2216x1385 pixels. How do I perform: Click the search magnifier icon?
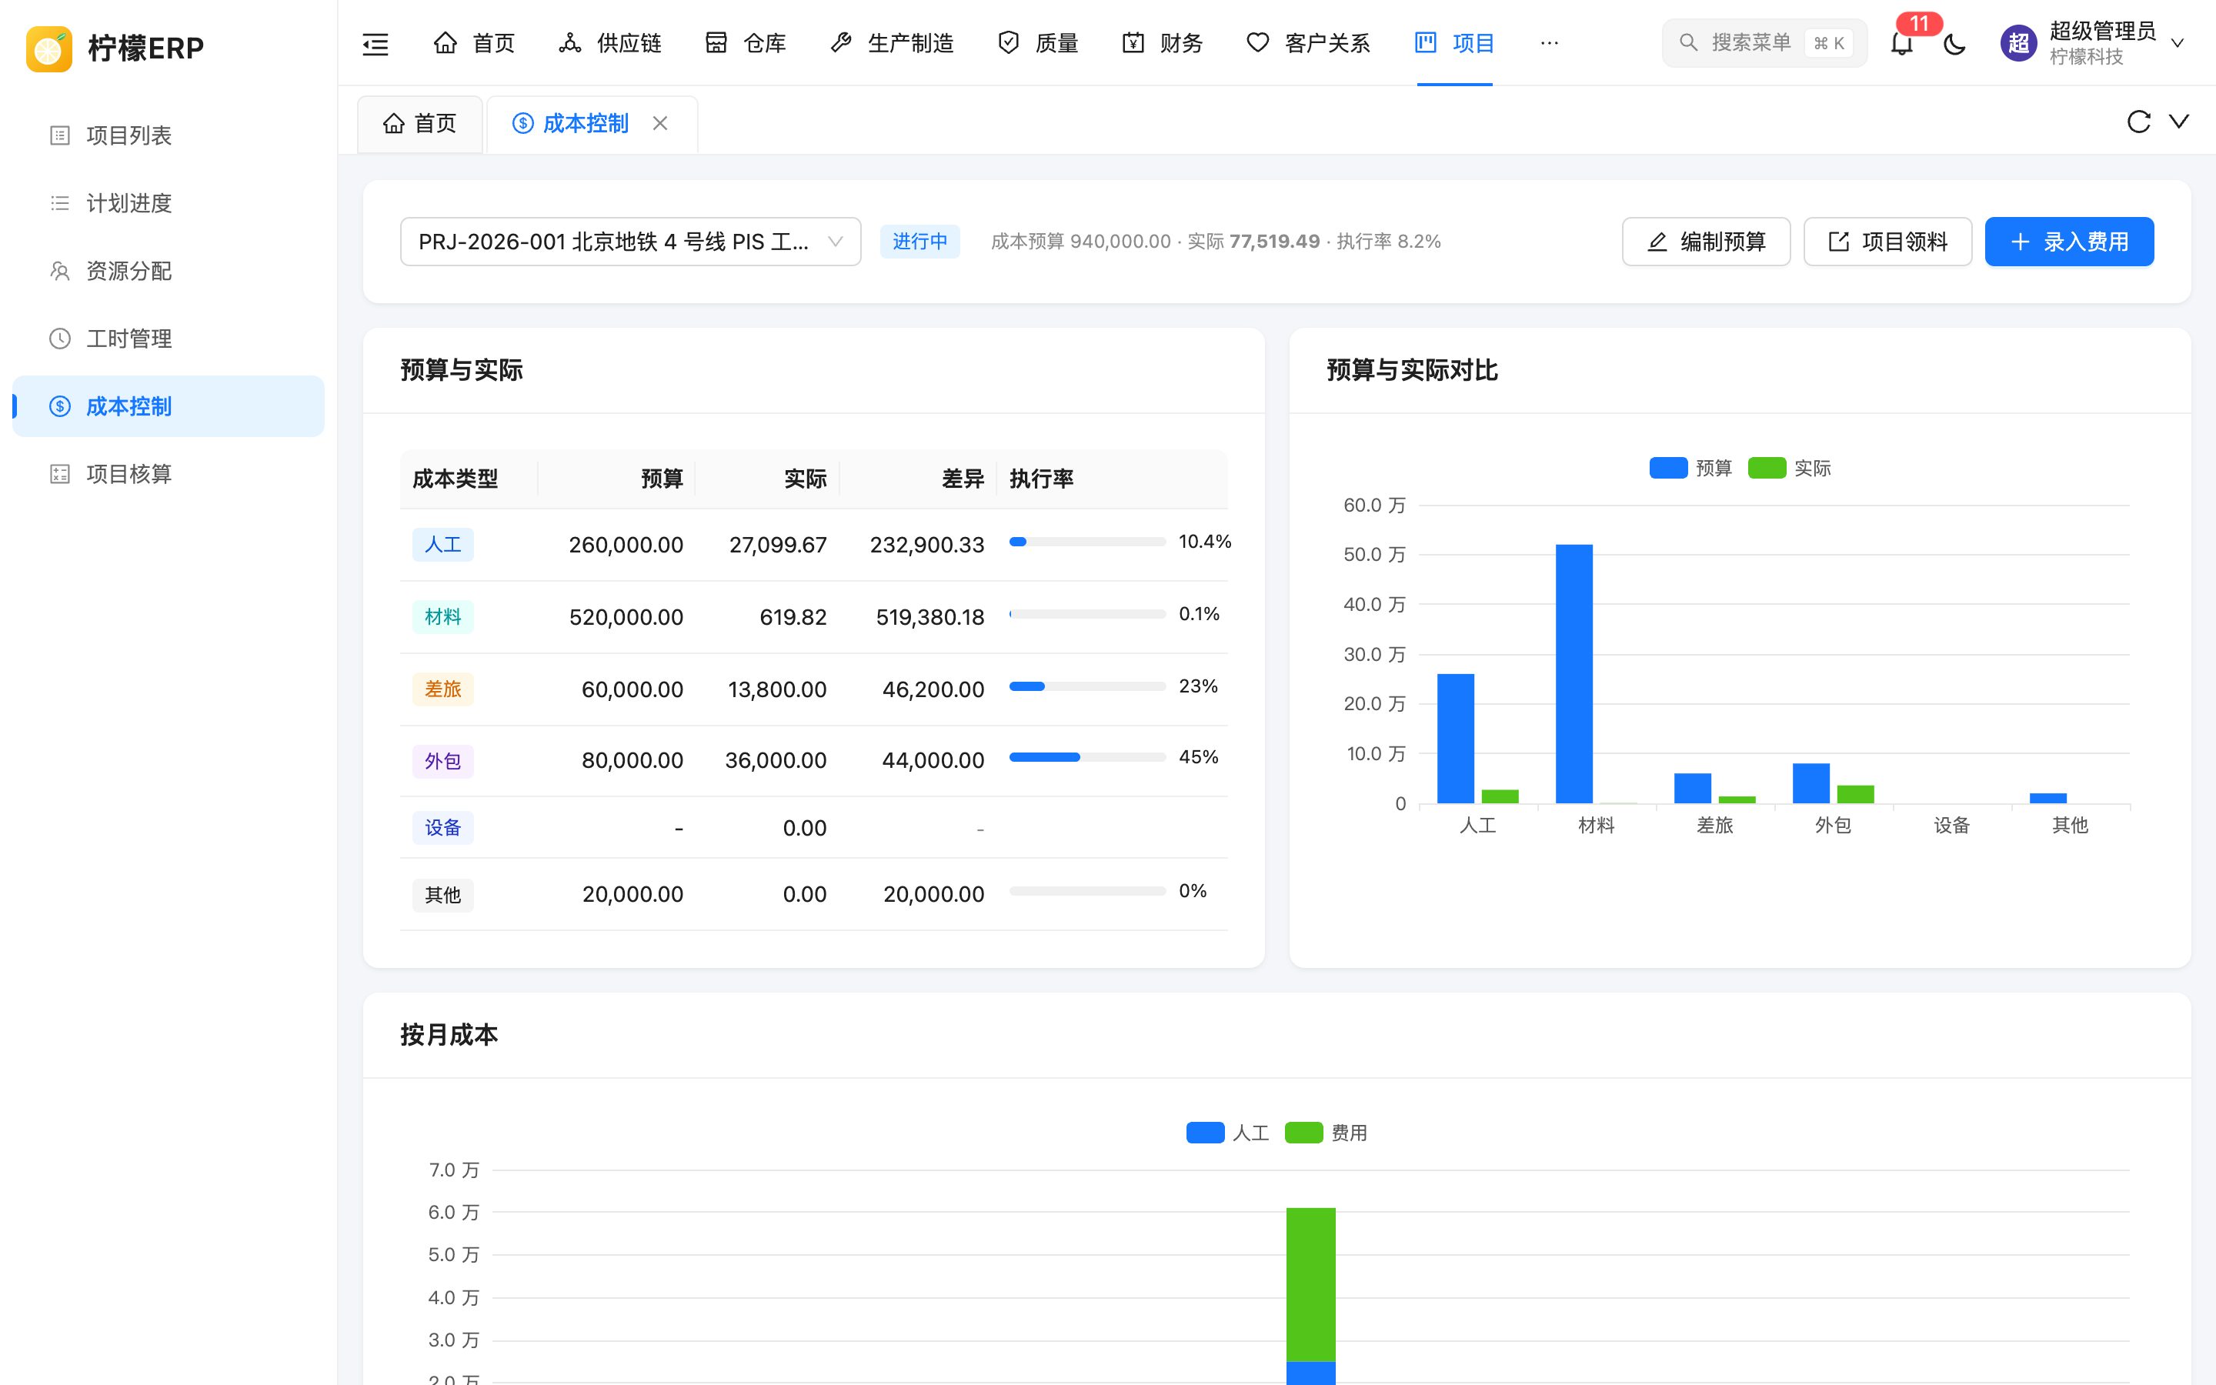coord(1687,43)
